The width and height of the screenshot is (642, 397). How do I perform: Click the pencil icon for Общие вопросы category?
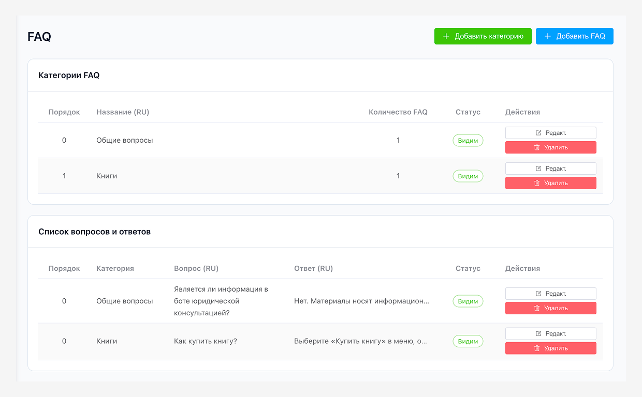point(538,133)
